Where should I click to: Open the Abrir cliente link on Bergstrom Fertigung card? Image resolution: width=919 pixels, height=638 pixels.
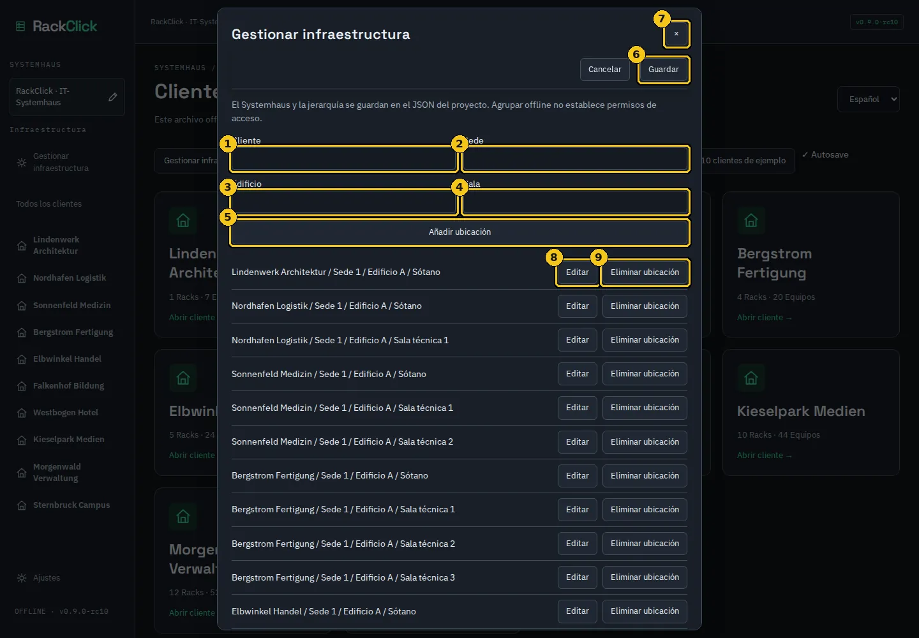pos(765,318)
